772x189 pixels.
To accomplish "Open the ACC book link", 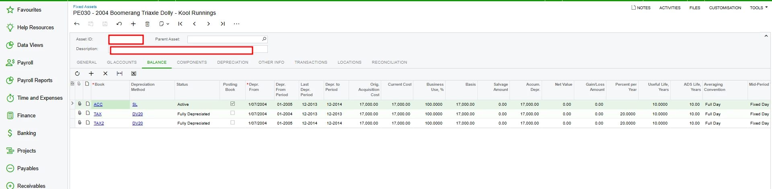I will pos(98,105).
